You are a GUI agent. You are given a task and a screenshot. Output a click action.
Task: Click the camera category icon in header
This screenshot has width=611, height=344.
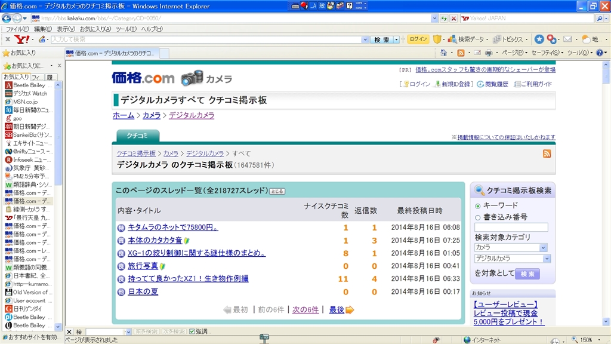pyautogui.click(x=192, y=78)
